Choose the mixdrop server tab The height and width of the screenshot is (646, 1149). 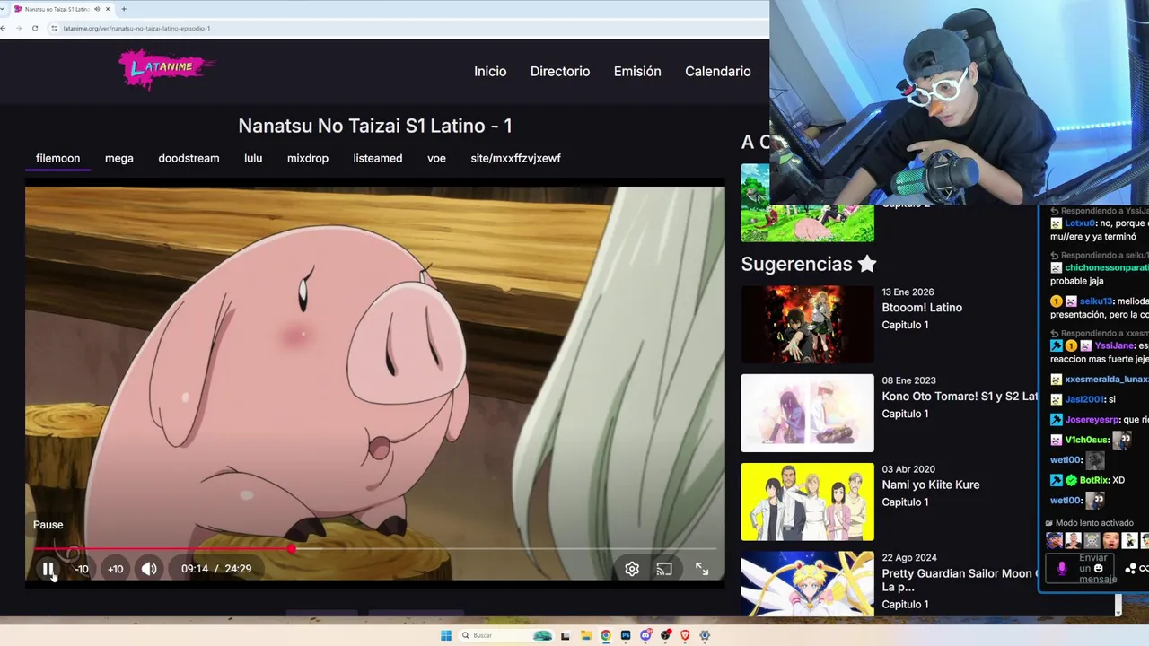[308, 158]
